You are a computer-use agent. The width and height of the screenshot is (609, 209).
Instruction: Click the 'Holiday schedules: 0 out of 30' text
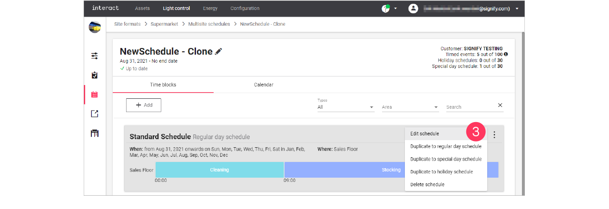tap(470, 60)
